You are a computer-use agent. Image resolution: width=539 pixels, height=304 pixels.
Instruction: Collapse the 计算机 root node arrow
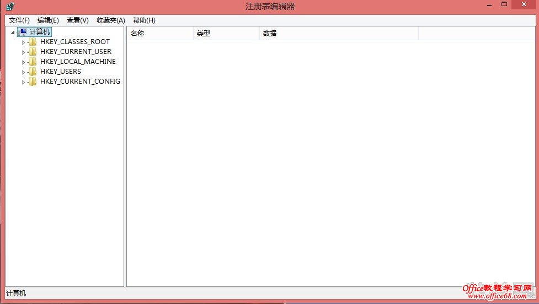[x=13, y=32]
